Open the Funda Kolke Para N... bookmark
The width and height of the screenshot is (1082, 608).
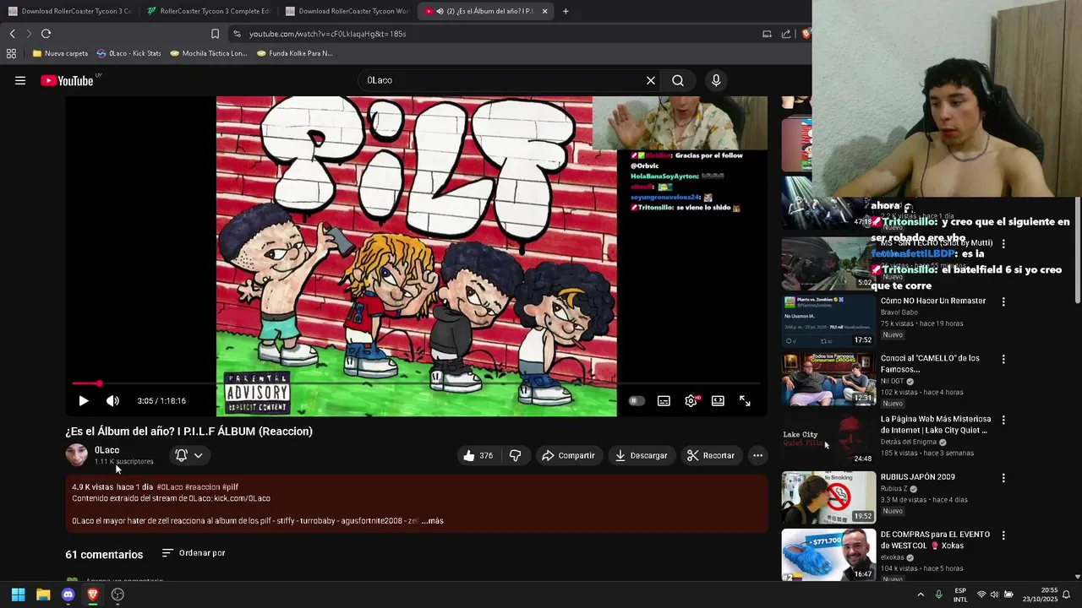point(294,53)
